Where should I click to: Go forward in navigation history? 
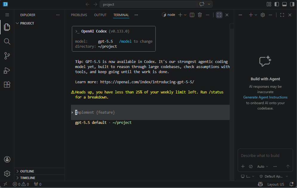click(x=95, y=4)
